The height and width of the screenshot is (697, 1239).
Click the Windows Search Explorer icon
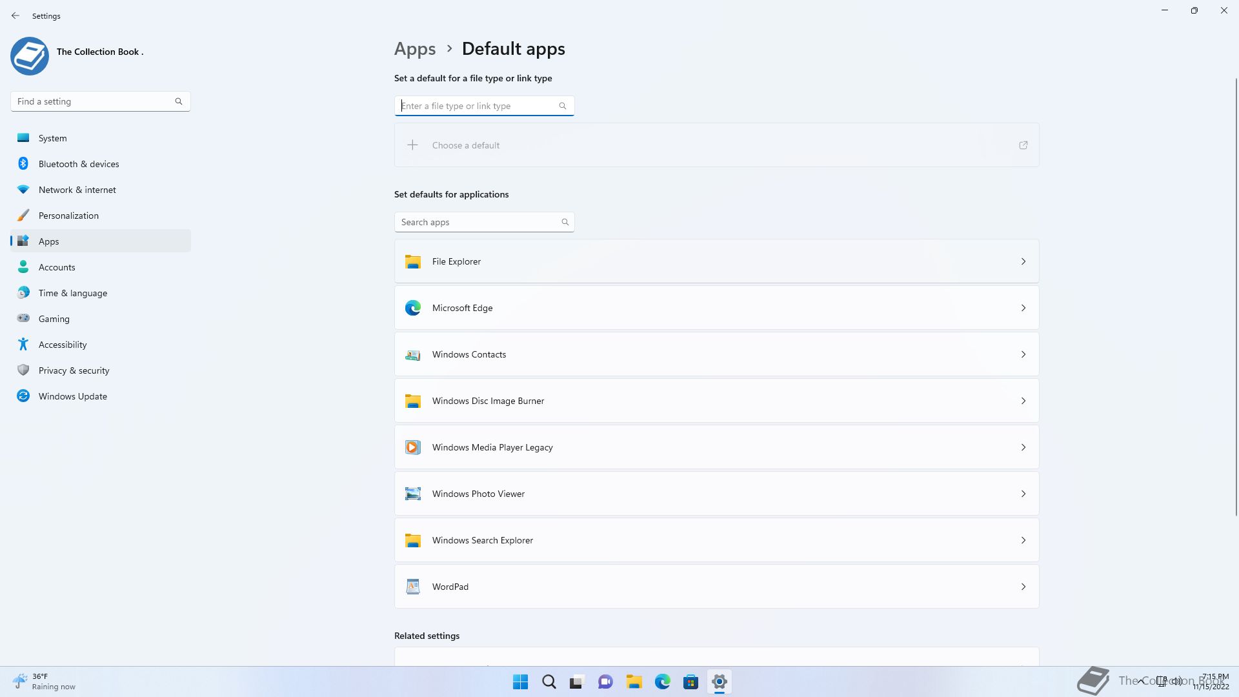[x=413, y=540]
